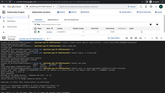Click the Cloud Shell resize handle
Viewport: 165px width, 93px height.
[x=83, y=36]
